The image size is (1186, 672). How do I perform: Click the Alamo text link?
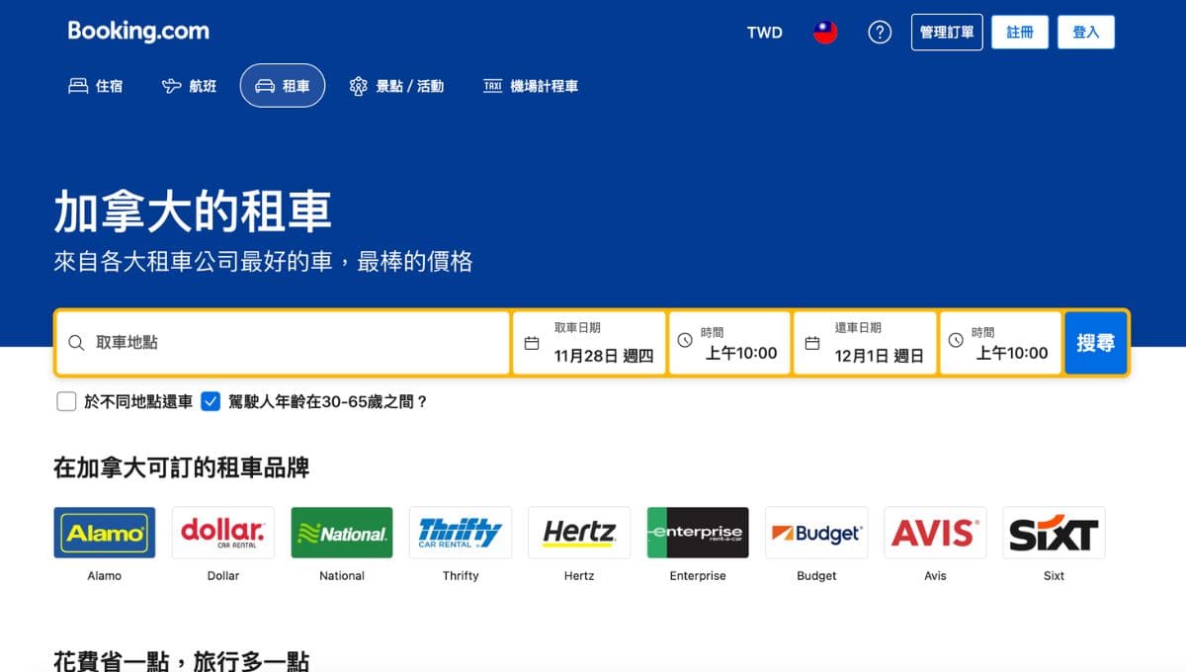(x=105, y=575)
